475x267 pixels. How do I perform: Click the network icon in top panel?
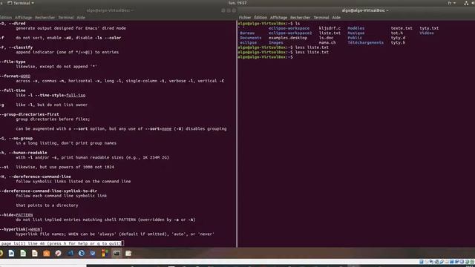(x=466, y=3)
